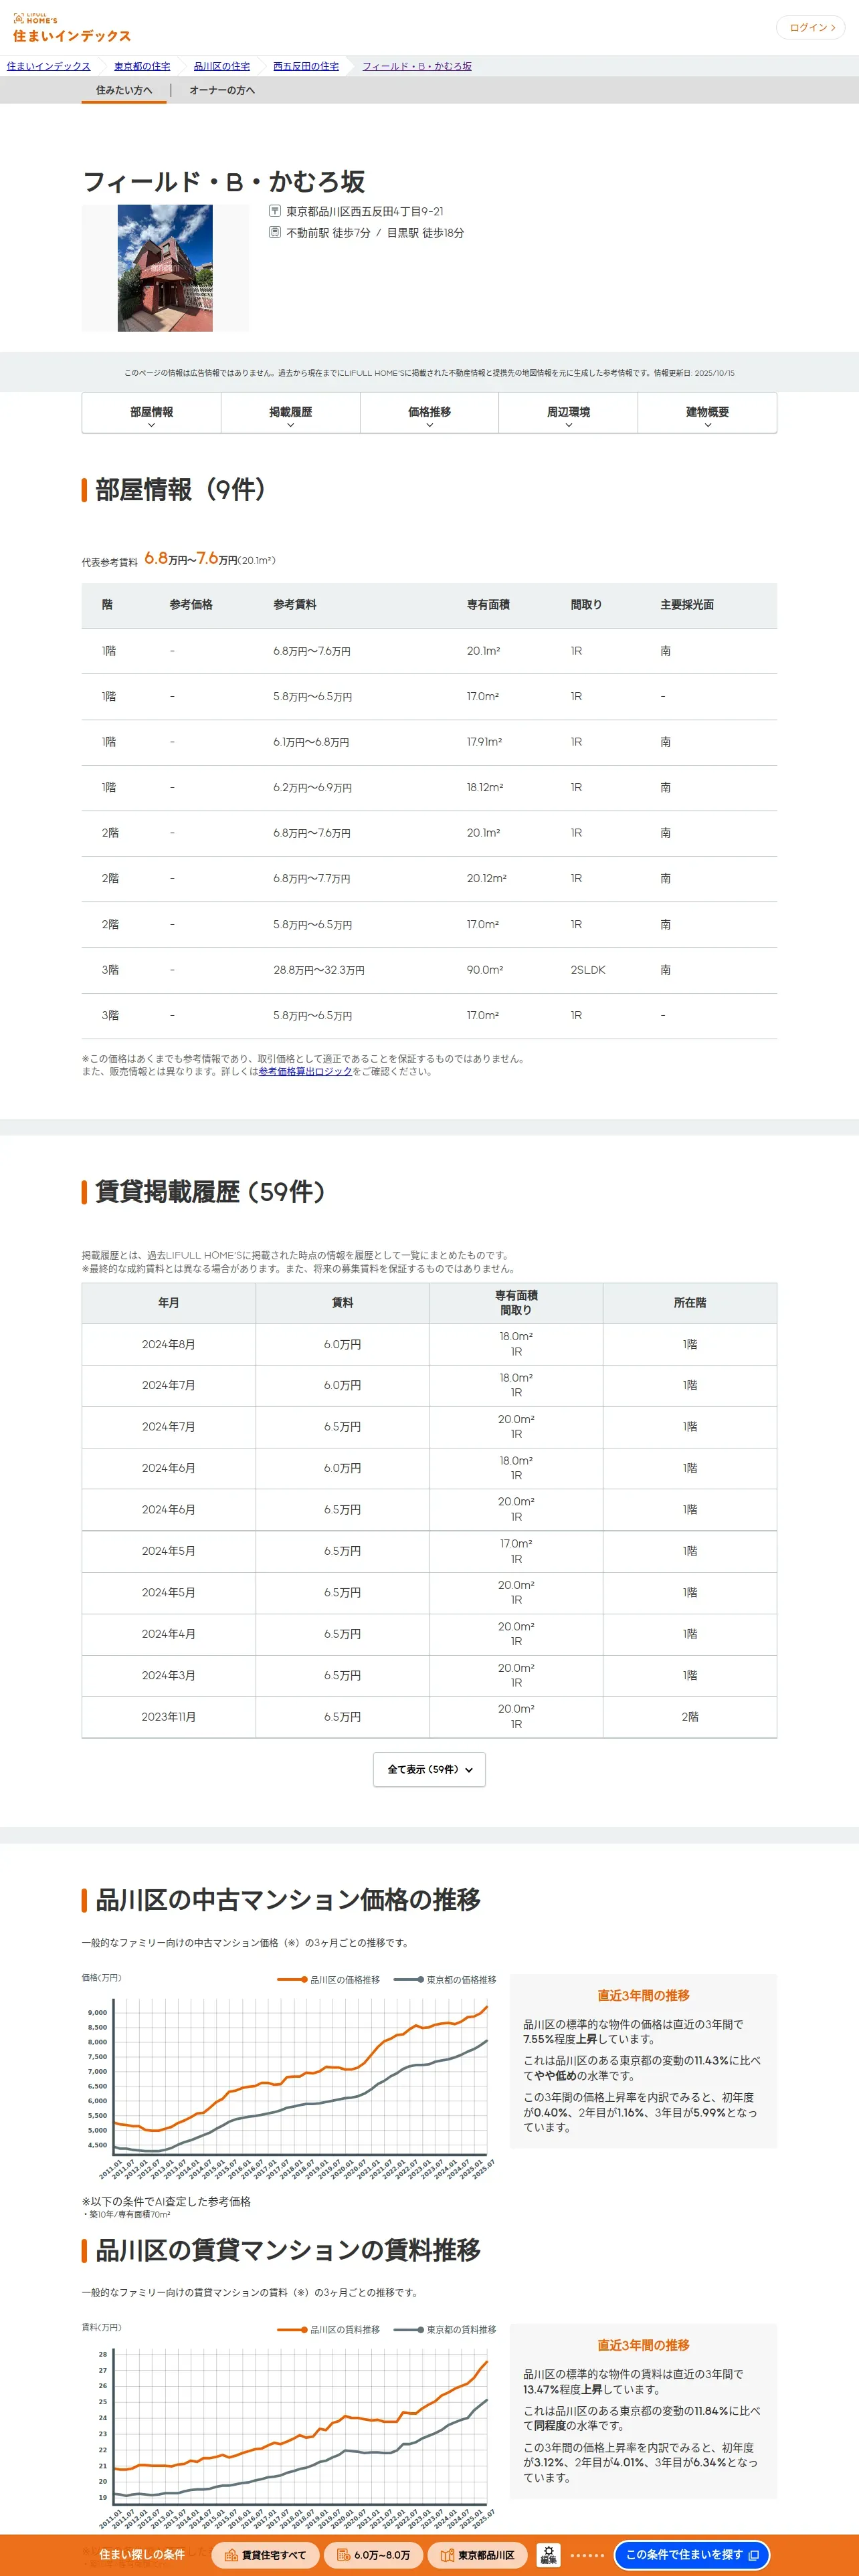Open the 編集 gear icon
Image resolution: width=859 pixels, height=2576 pixels.
point(548,2555)
